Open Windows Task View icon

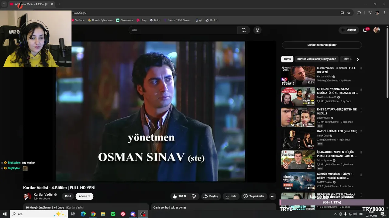point(73,214)
